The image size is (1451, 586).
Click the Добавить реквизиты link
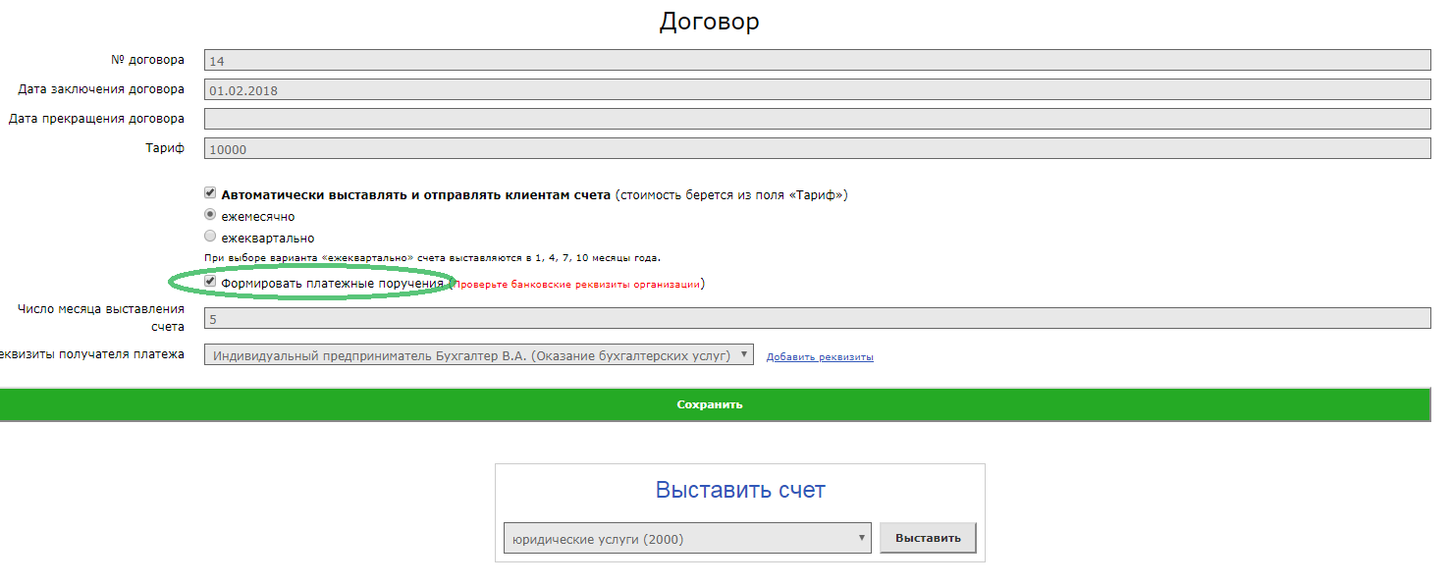tap(820, 357)
